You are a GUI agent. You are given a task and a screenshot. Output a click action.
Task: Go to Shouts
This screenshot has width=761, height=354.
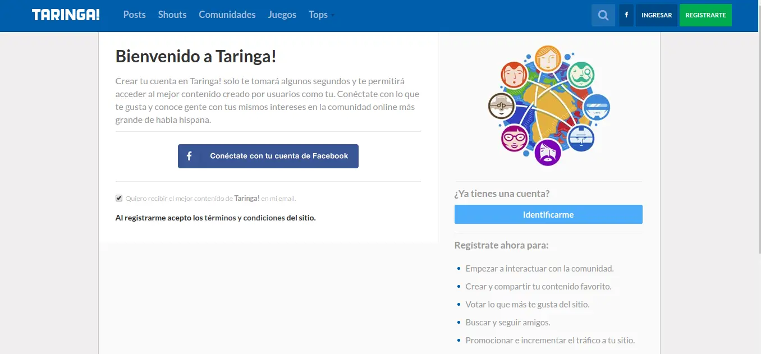pyautogui.click(x=172, y=15)
